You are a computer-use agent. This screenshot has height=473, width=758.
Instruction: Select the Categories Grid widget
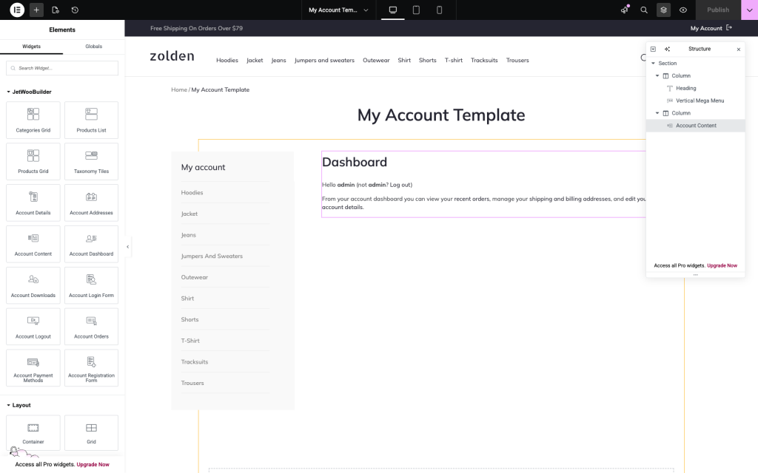pos(33,120)
